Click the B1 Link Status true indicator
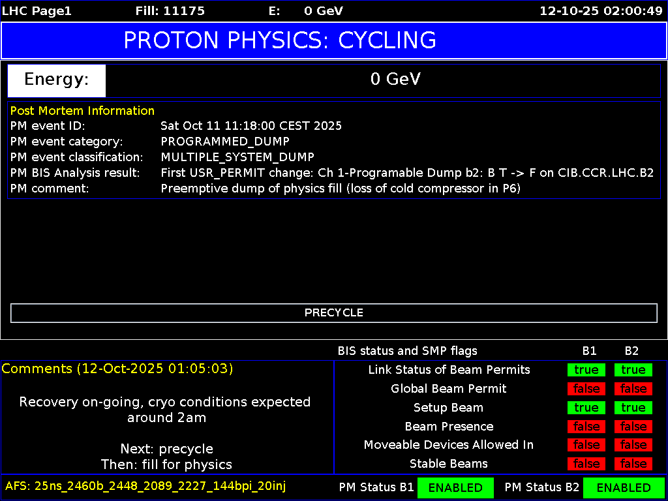Screen dimensions: 668x501 point(586,369)
